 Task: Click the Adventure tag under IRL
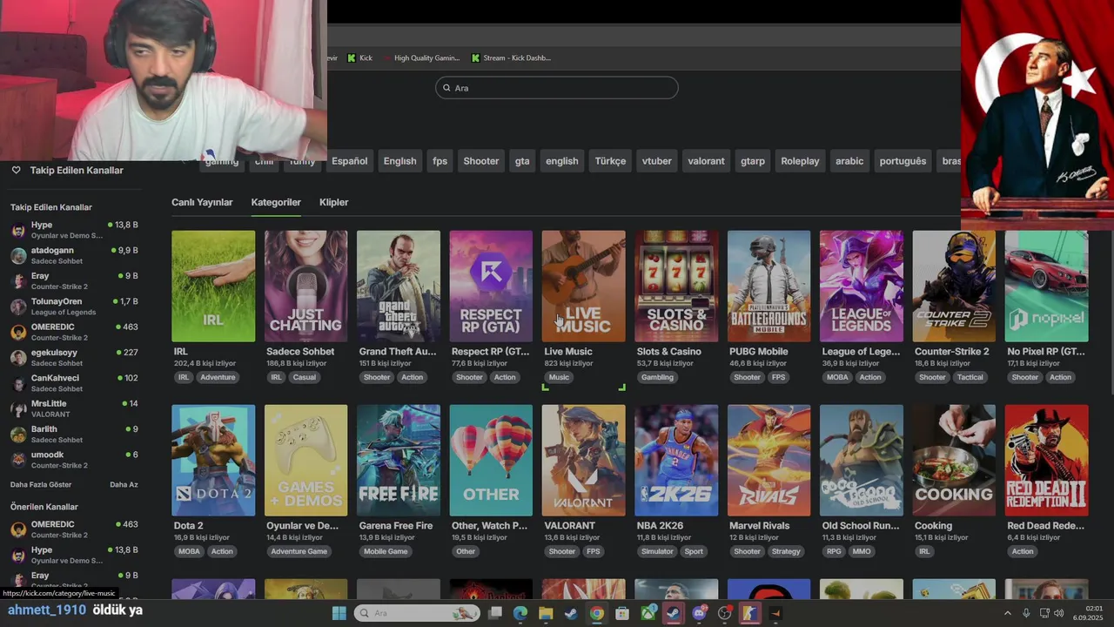pos(218,377)
